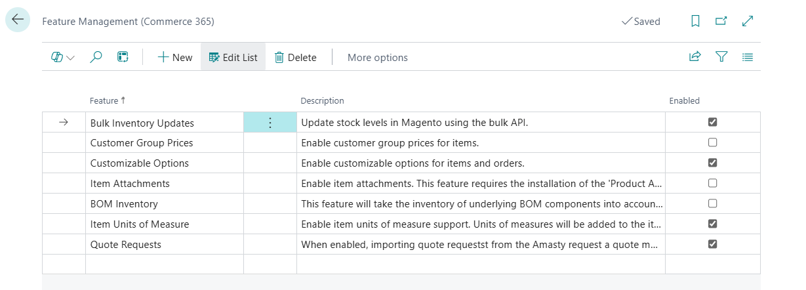
Task: Click the analyze table icon
Action: tap(122, 57)
